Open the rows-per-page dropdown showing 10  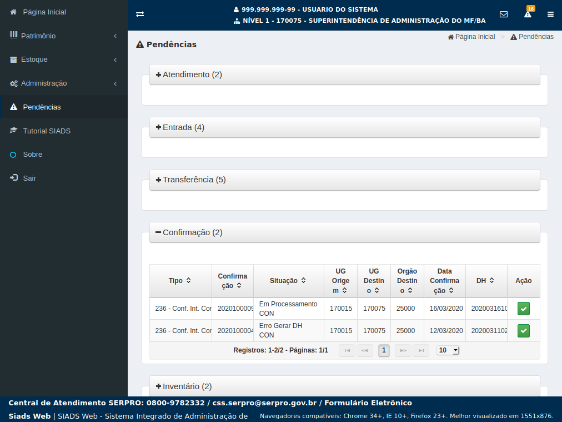tap(448, 350)
